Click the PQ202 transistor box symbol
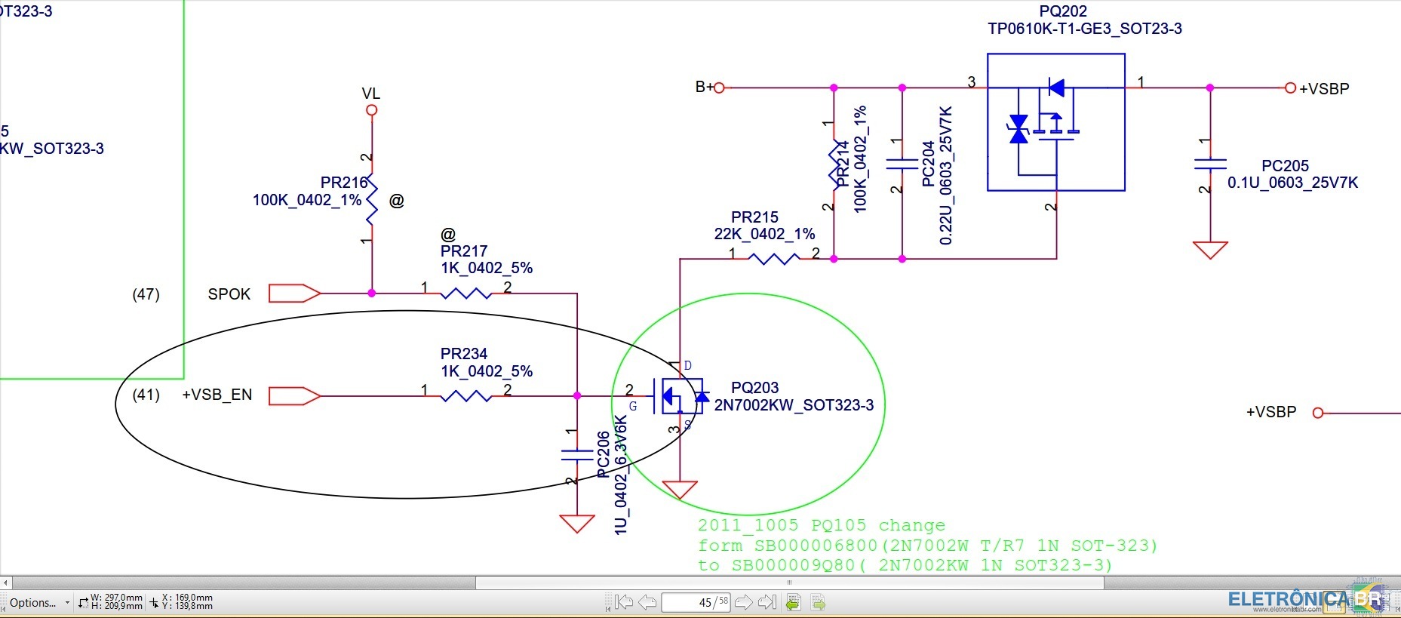Viewport: 1401px width, 618px height. click(x=1055, y=122)
